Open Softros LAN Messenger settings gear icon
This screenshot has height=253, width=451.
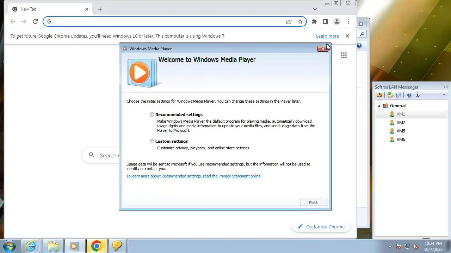[x=379, y=95]
